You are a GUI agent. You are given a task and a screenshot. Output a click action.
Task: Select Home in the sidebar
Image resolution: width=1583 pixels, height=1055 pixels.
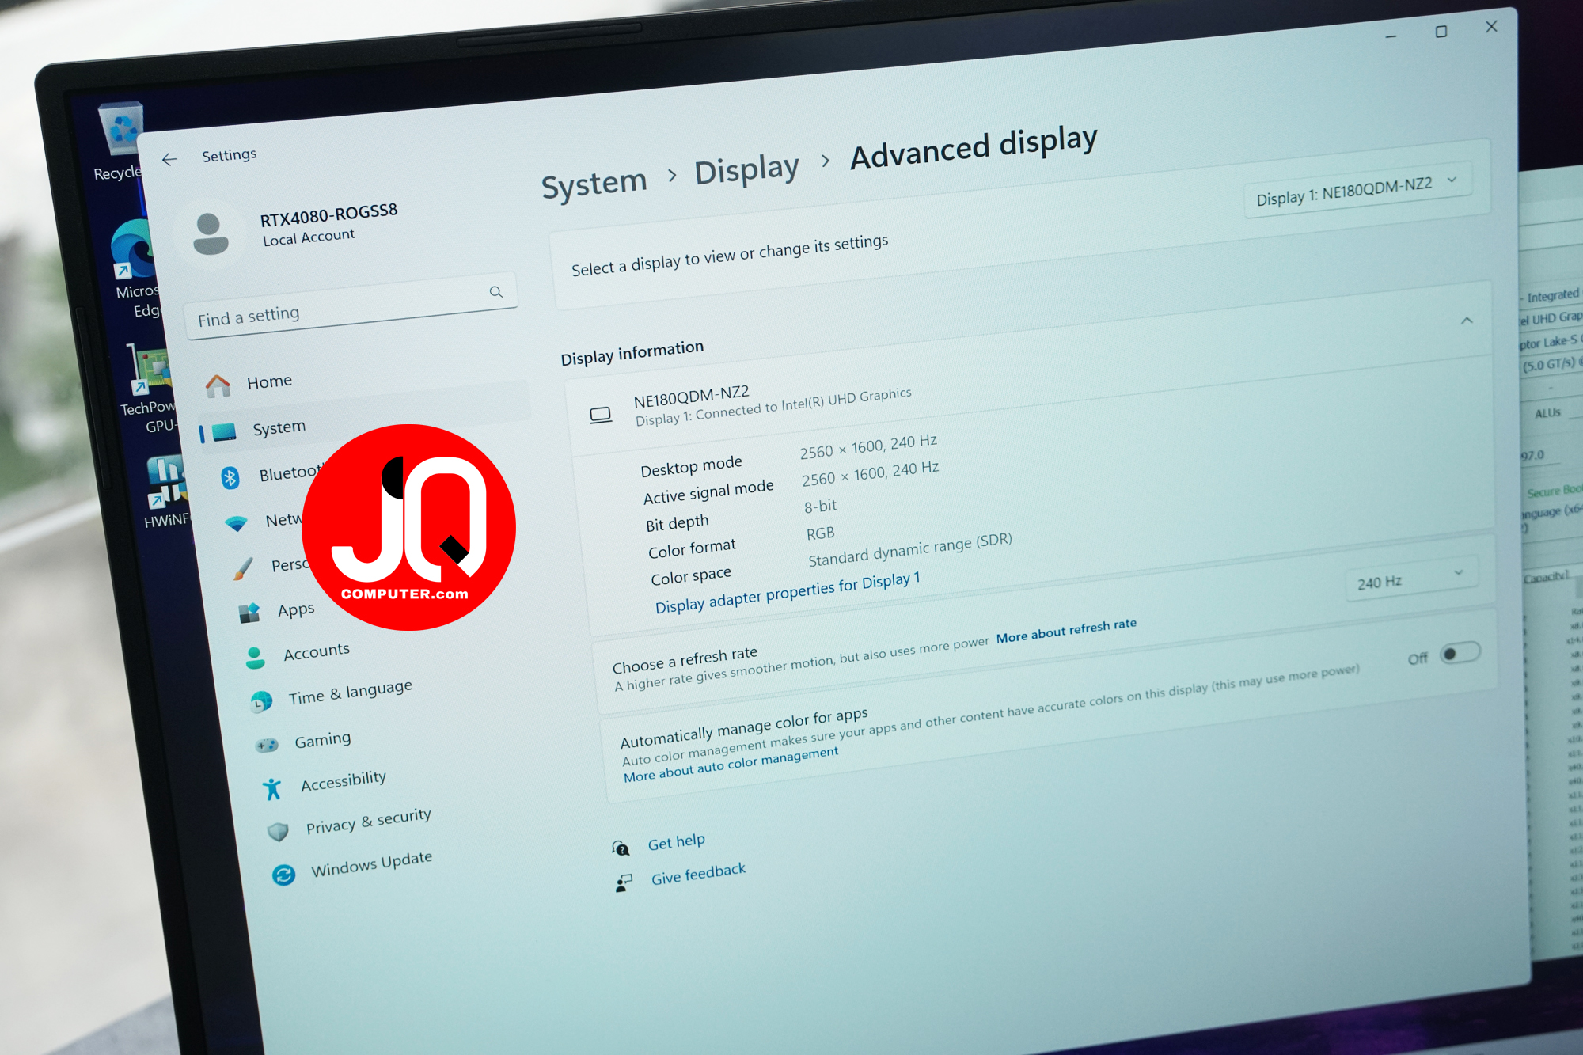click(x=269, y=381)
